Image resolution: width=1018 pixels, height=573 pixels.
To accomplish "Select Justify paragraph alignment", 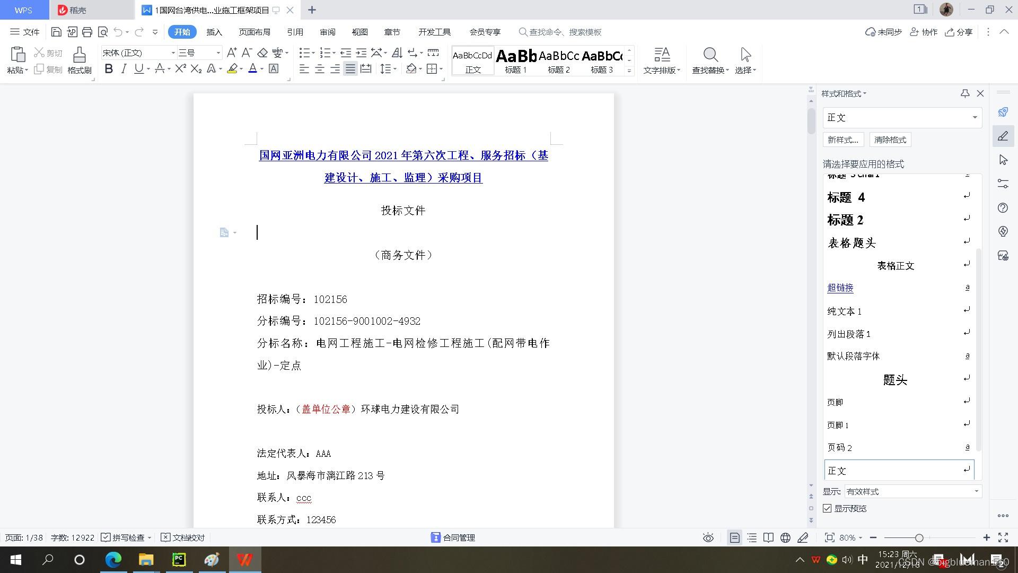I will tap(350, 68).
